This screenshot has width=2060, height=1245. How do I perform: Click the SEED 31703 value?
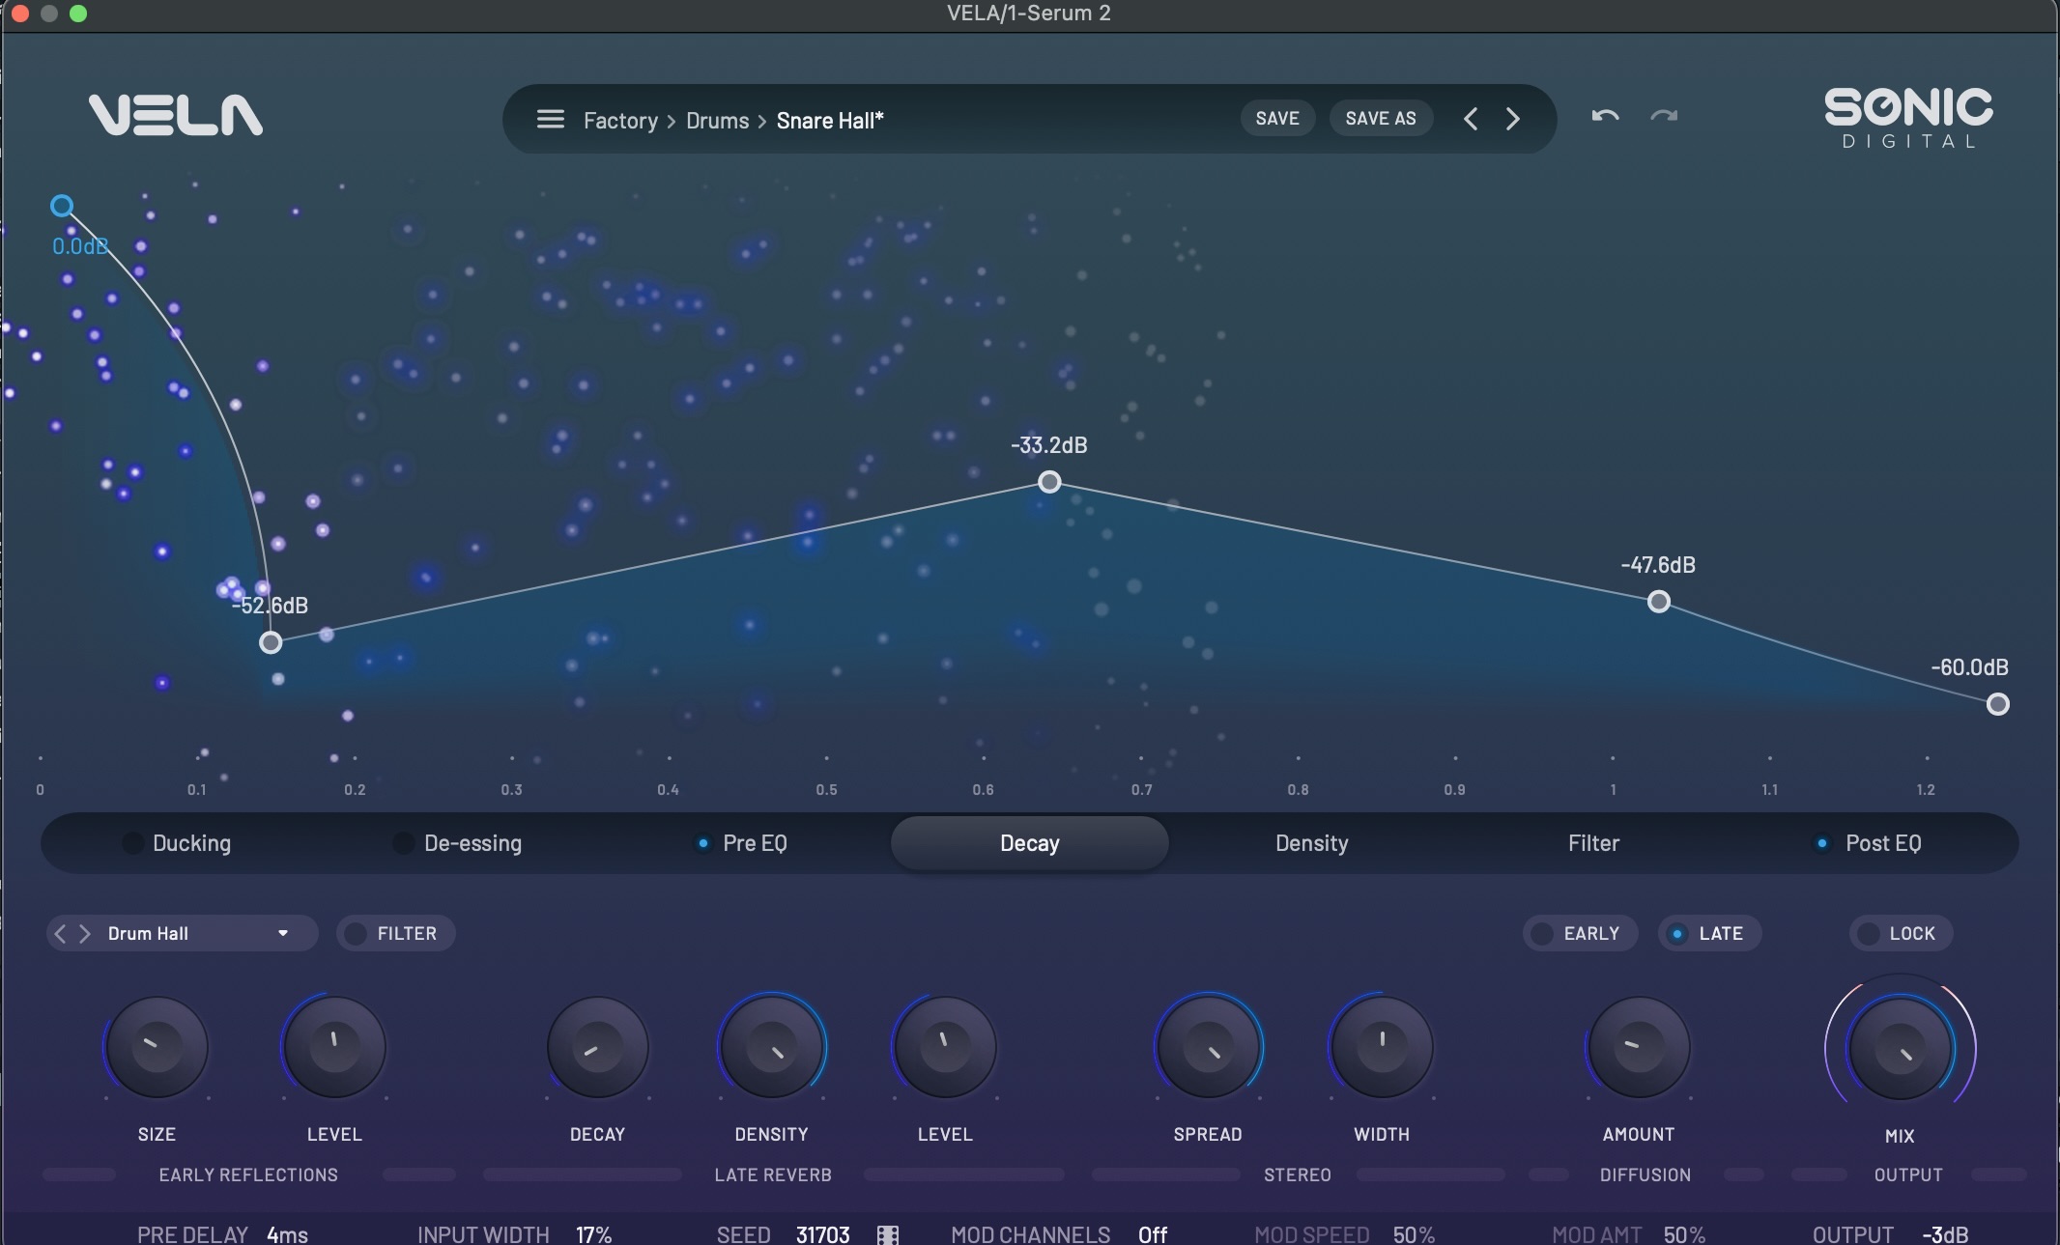point(823,1234)
